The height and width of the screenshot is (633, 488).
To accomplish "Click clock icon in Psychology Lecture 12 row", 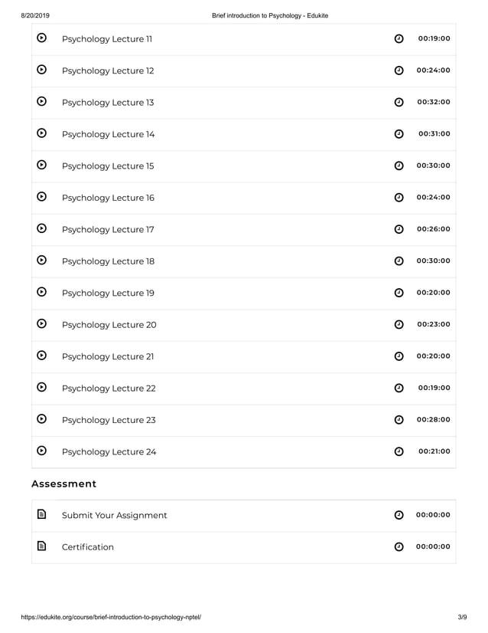I will coord(399,71).
